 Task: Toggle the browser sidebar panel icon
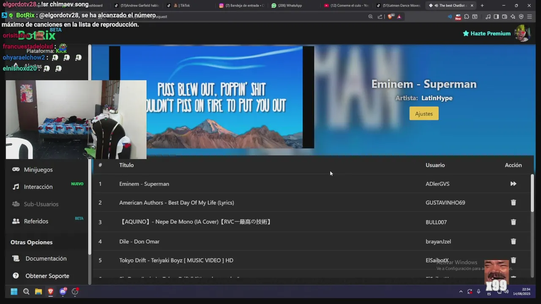pos(496,16)
